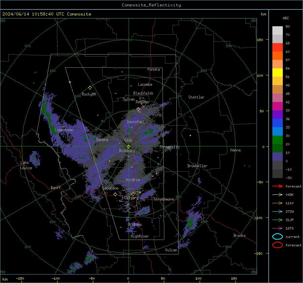The height and width of the screenshot is (283, 303).
Task: Click the red forecast ellipse legend icon
Action: pos(277,245)
